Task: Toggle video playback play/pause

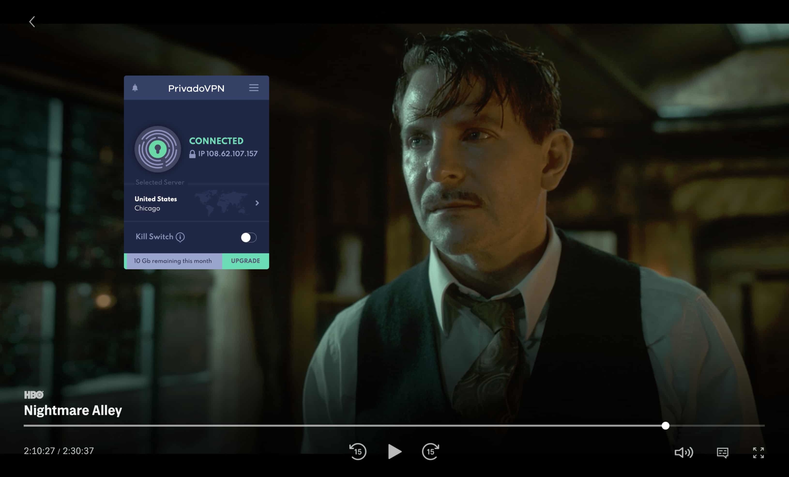Action: (x=394, y=451)
